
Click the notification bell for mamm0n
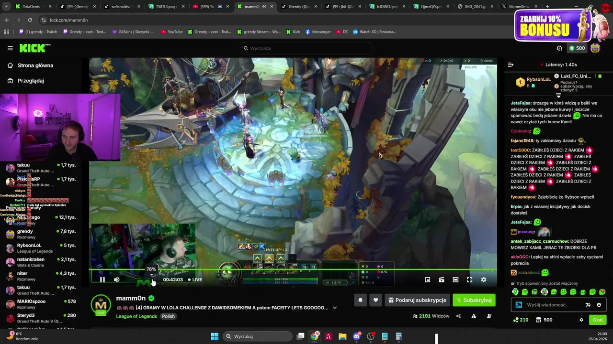(360, 300)
